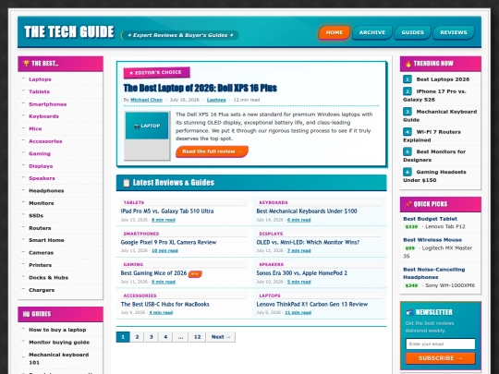The width and height of the screenshot is (499, 374).
Task: Open the Keyboards category link
Action: (43, 116)
